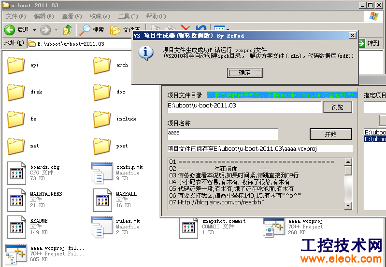Open the 收藏(A) menu
Image resolution: width=386 pixels, height=267 pixels.
tap(100, 16)
